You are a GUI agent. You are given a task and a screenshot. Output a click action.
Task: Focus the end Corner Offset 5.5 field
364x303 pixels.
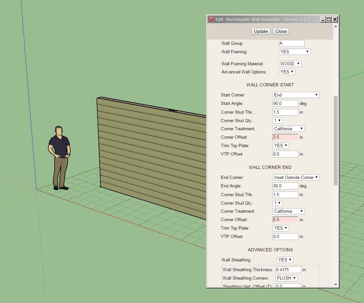tap(285, 220)
